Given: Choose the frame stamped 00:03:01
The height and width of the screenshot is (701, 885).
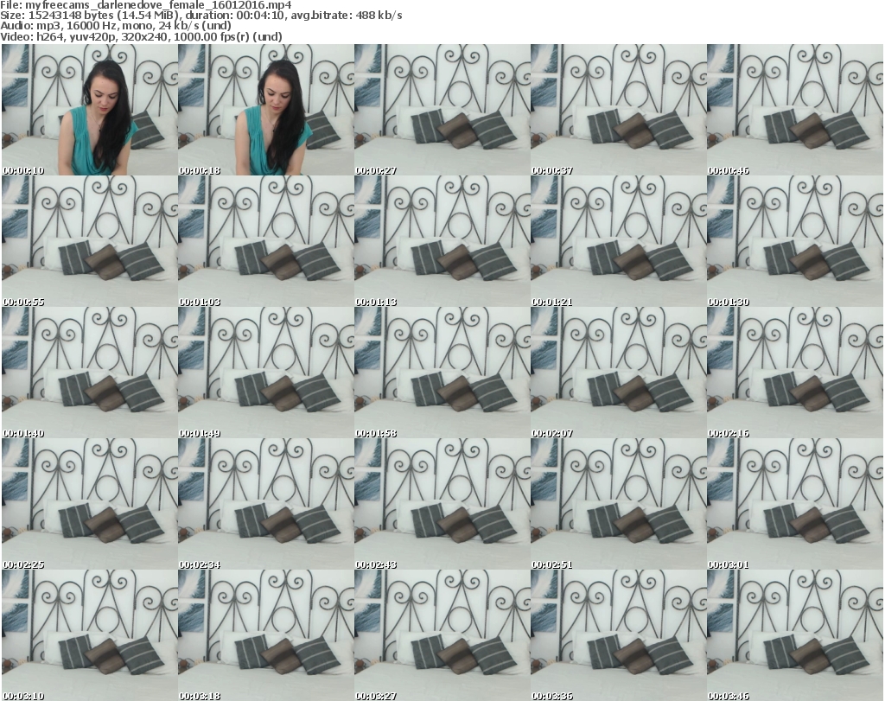Looking at the screenshot, I should click(x=794, y=504).
